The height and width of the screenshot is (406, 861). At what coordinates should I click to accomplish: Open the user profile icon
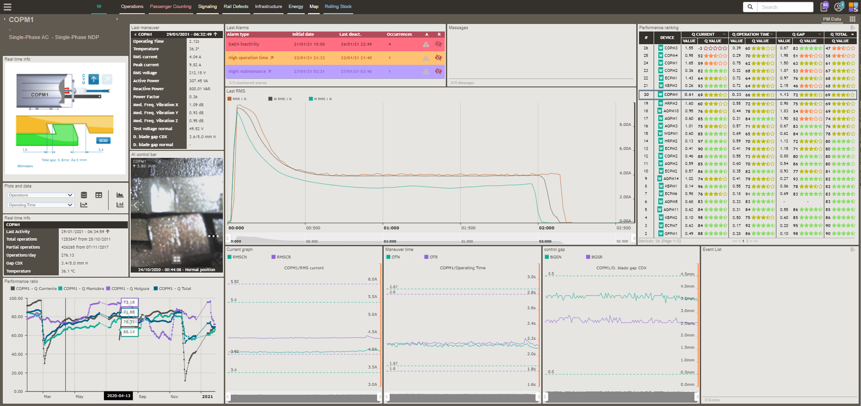click(838, 7)
